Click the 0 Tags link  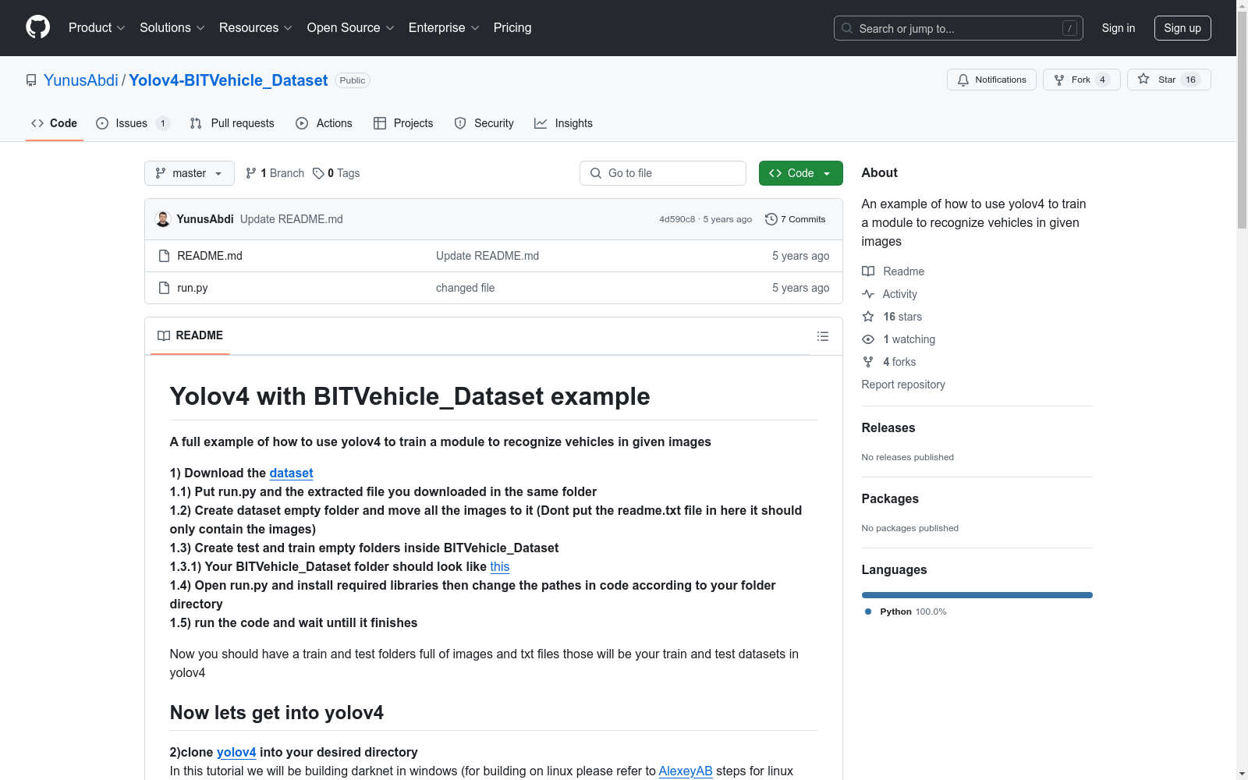336,173
